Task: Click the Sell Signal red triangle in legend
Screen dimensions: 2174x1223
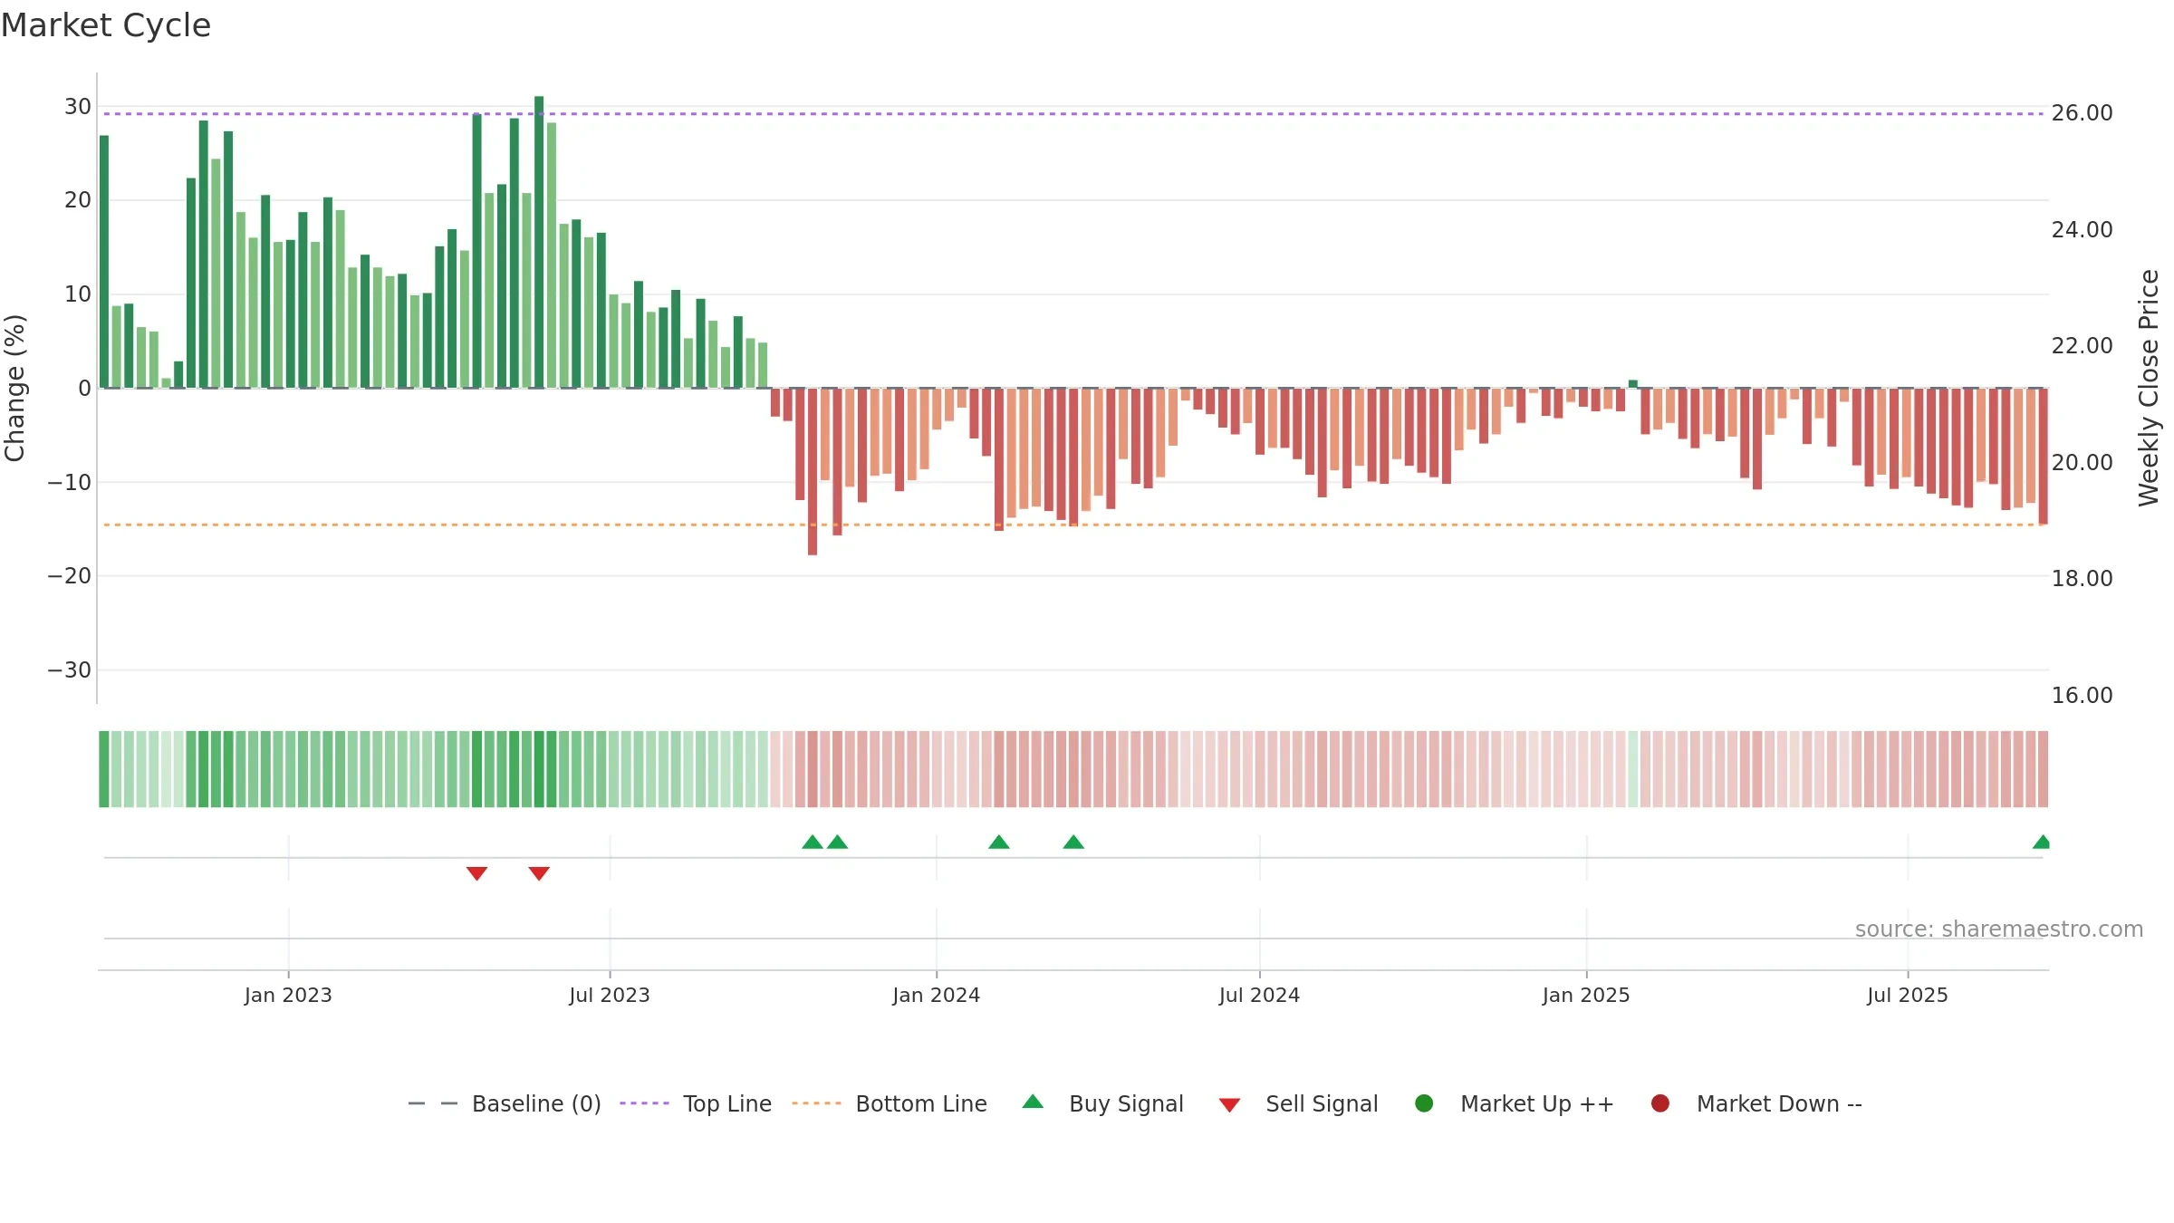Action: (x=1229, y=1105)
